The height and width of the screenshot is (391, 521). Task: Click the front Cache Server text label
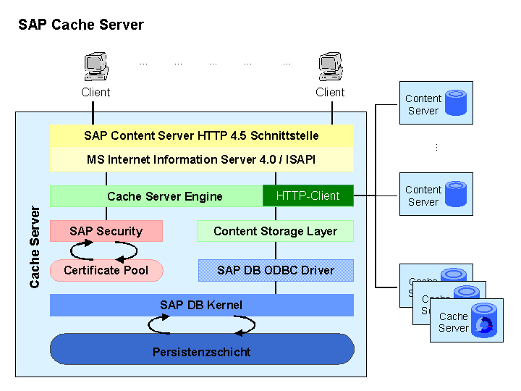[454, 321]
